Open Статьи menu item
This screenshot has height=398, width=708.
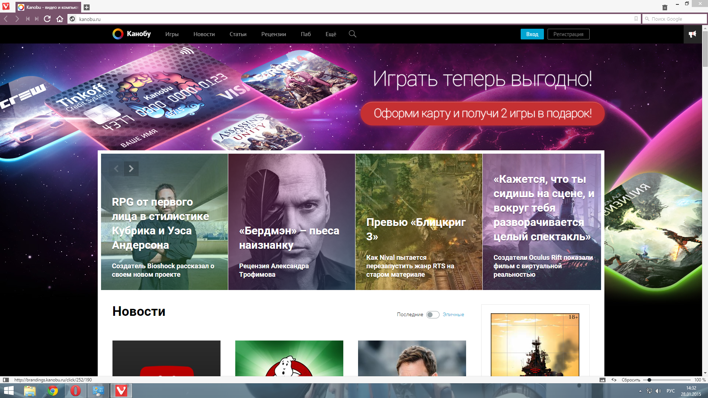pos(238,34)
